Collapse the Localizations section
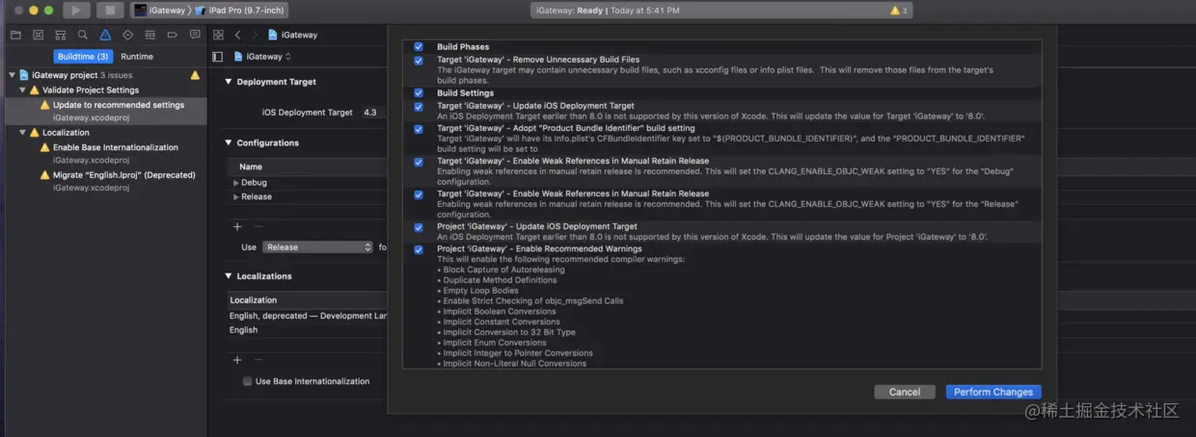Viewport: 1196px width, 437px height. [228, 276]
